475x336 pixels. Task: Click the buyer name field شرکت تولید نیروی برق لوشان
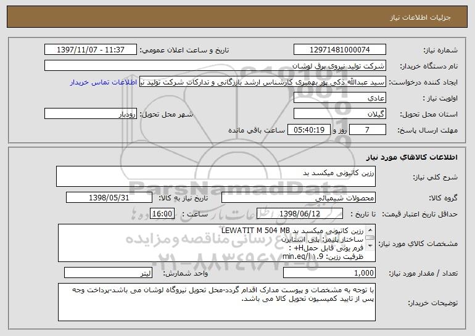point(215,66)
